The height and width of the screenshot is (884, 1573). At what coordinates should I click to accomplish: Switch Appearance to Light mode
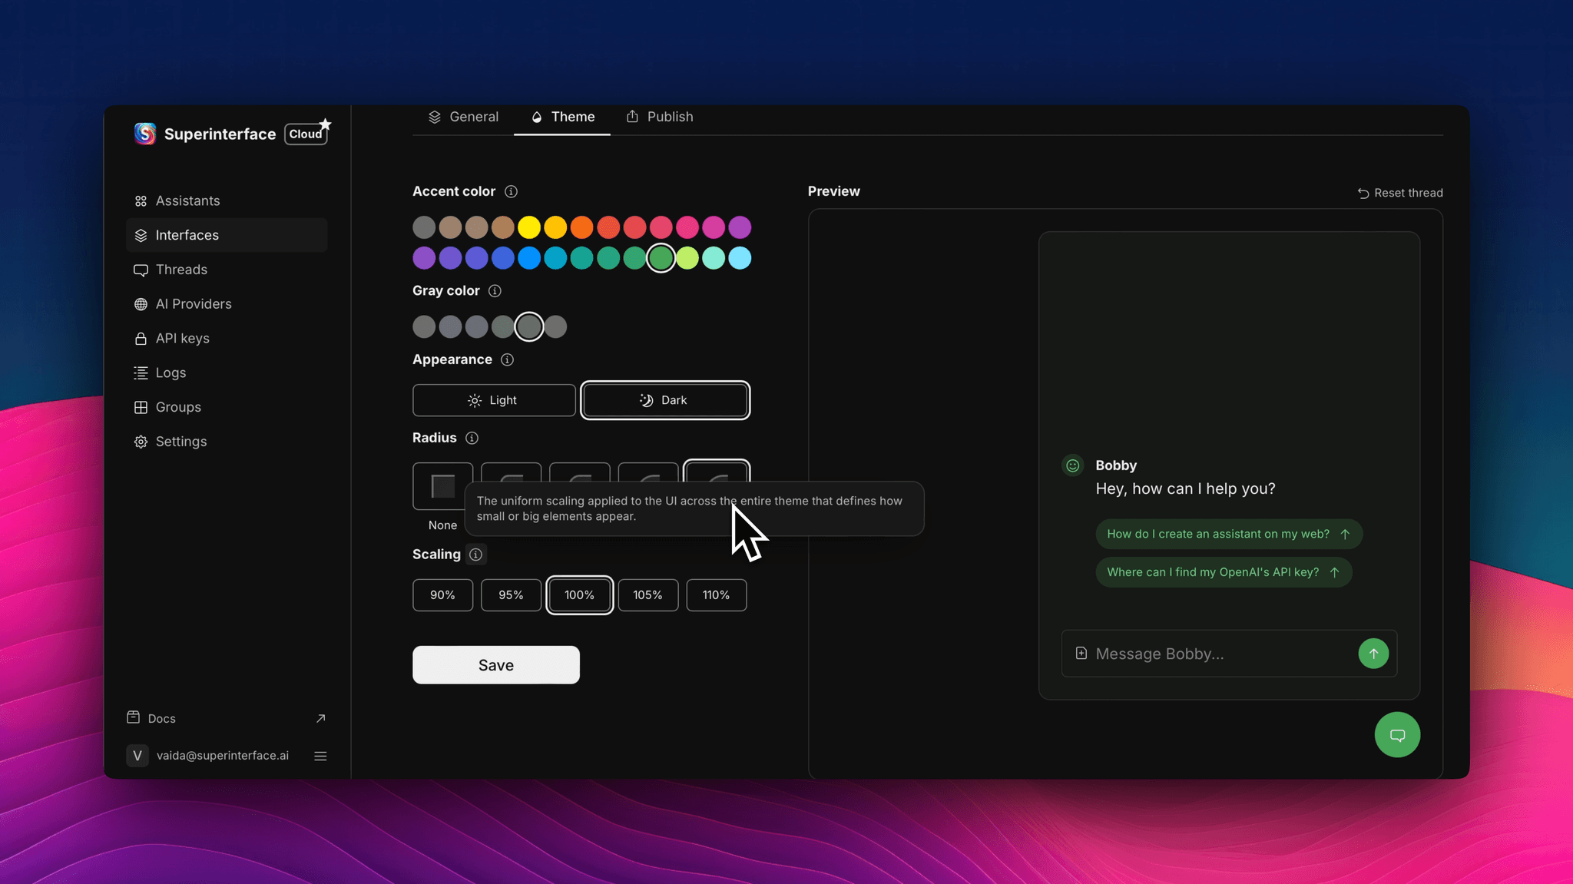coord(494,400)
